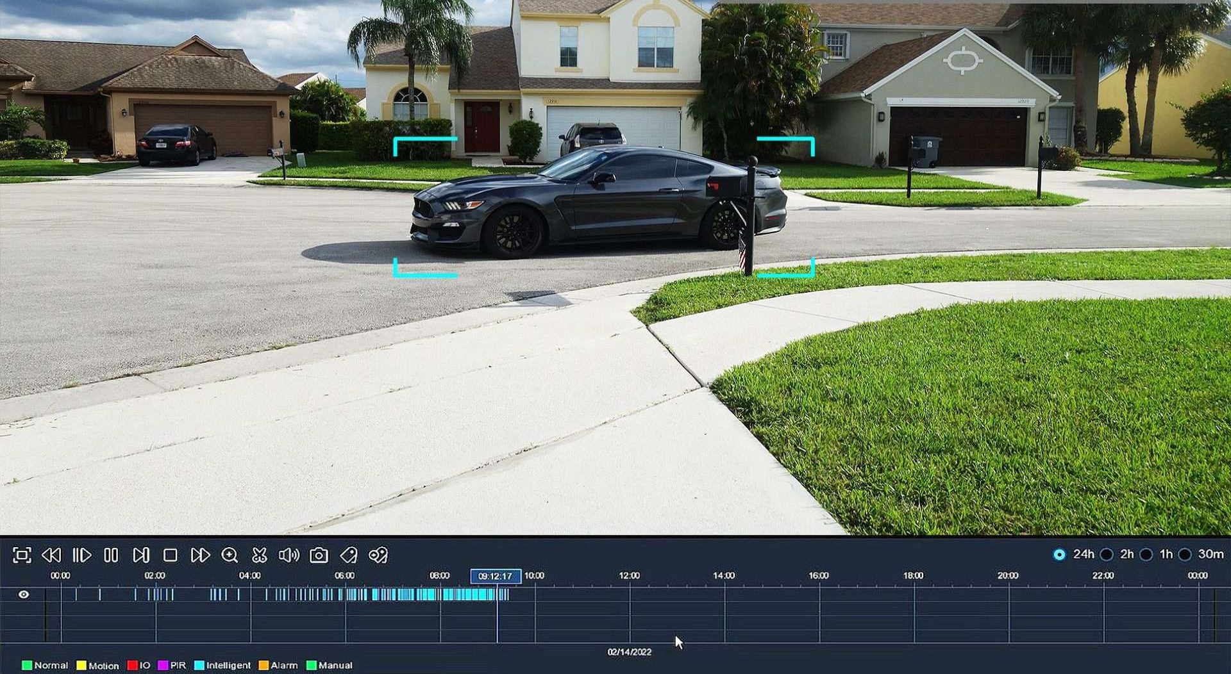Step forward one frame

pos(140,556)
